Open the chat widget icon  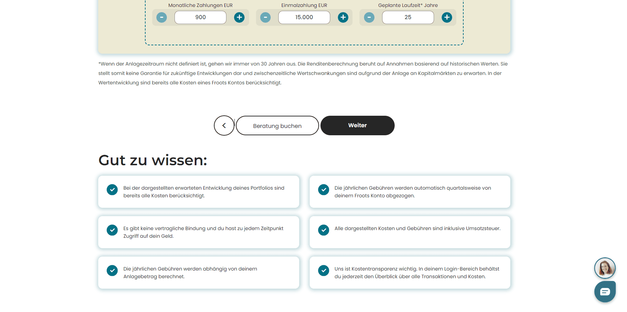(605, 292)
